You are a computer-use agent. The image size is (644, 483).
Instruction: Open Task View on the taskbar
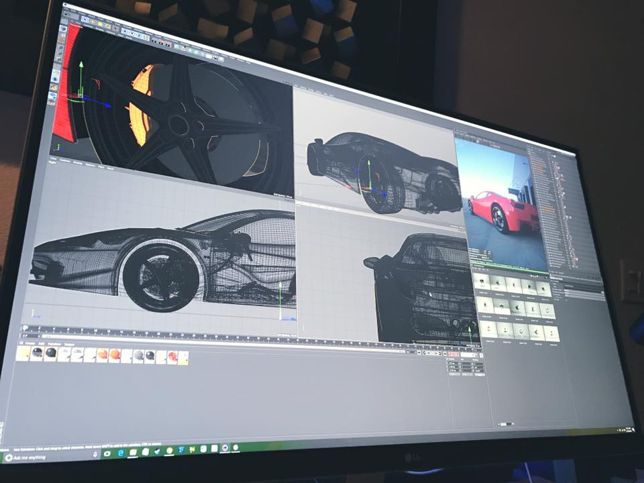point(107,453)
